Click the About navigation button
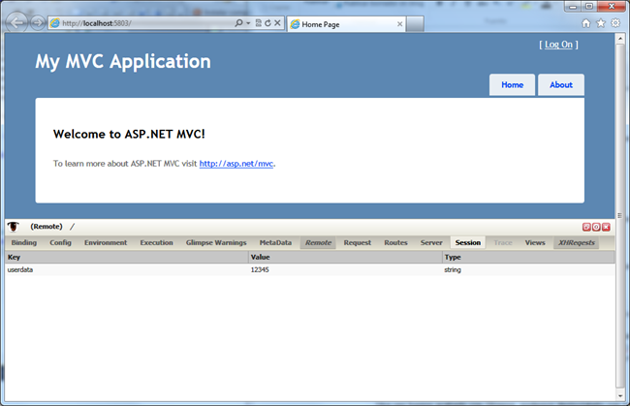 tap(561, 84)
